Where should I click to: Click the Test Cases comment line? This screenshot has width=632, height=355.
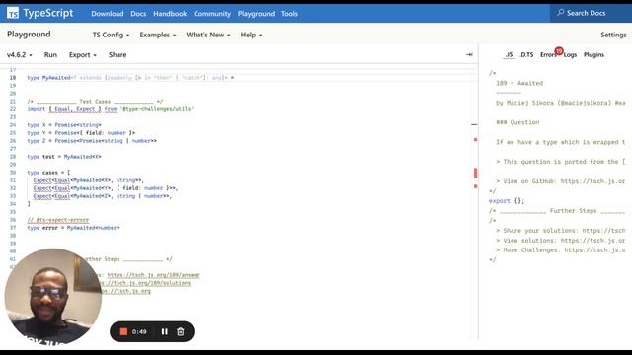[95, 102]
